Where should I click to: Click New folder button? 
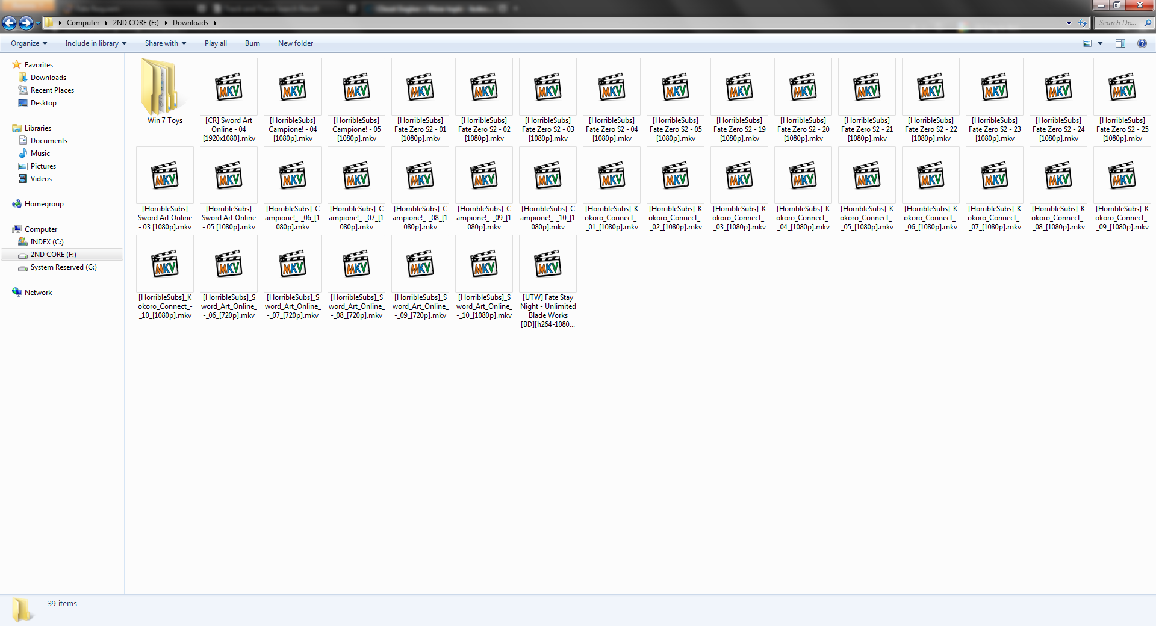point(296,43)
